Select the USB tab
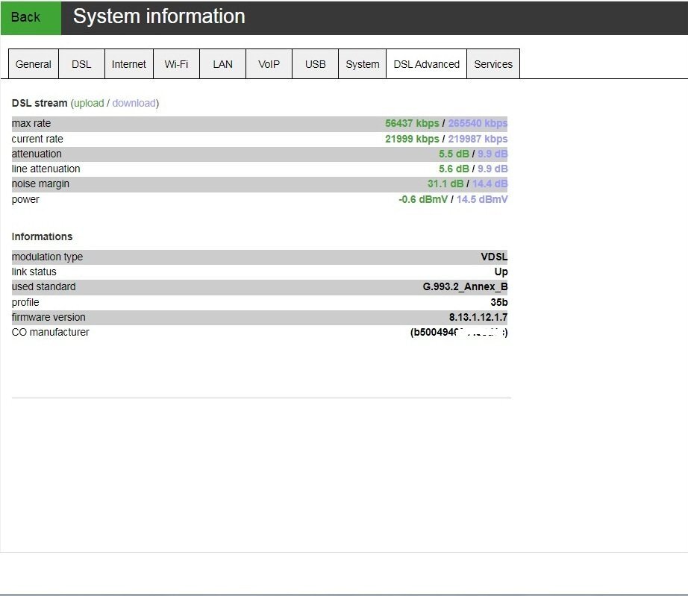688x596 pixels. (315, 64)
